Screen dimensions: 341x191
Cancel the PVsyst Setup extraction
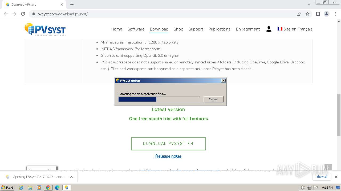(x=213, y=99)
